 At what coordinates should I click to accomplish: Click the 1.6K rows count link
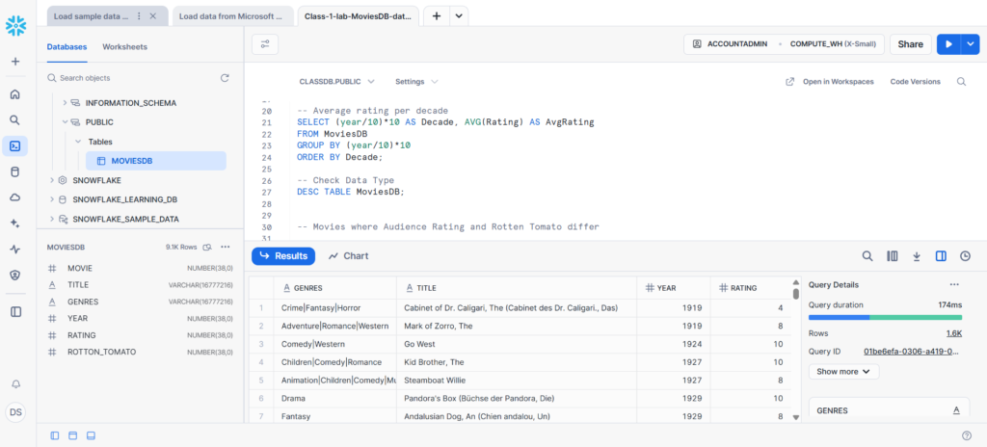point(953,333)
